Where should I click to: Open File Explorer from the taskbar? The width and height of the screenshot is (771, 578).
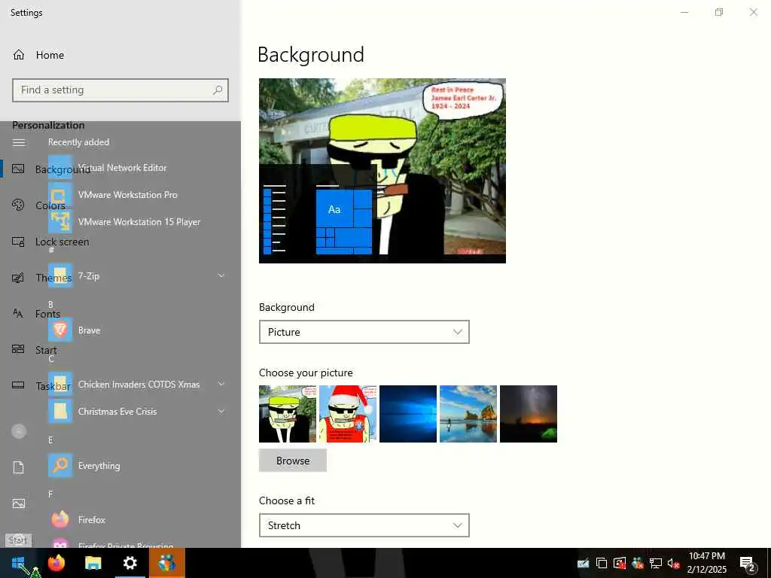tap(93, 562)
